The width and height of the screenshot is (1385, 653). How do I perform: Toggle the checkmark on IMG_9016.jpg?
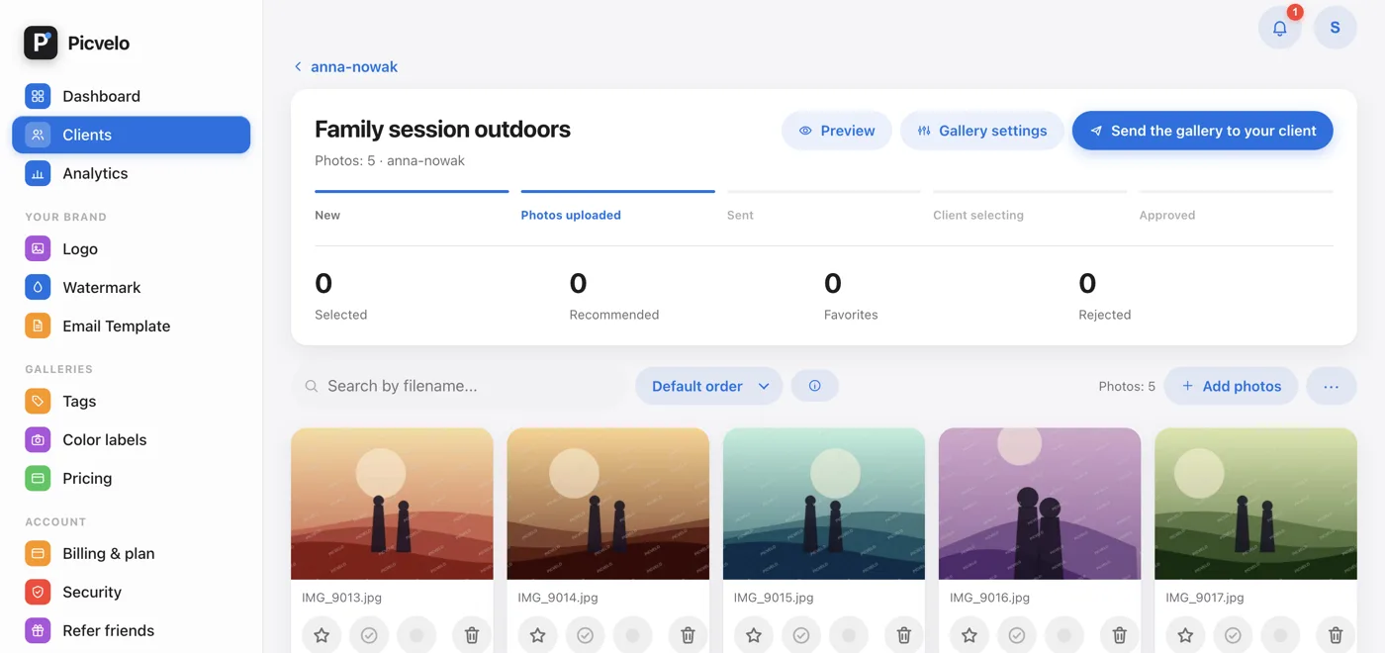[1016, 635]
